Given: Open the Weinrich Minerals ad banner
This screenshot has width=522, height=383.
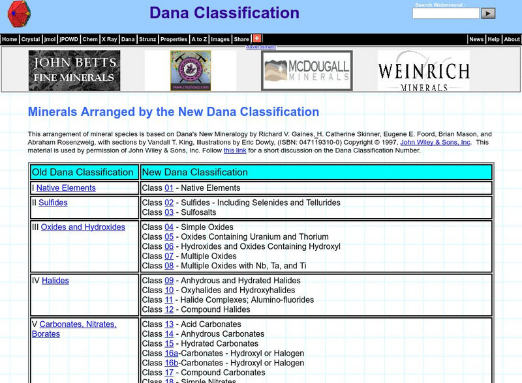Looking at the screenshot, I should [x=423, y=70].
